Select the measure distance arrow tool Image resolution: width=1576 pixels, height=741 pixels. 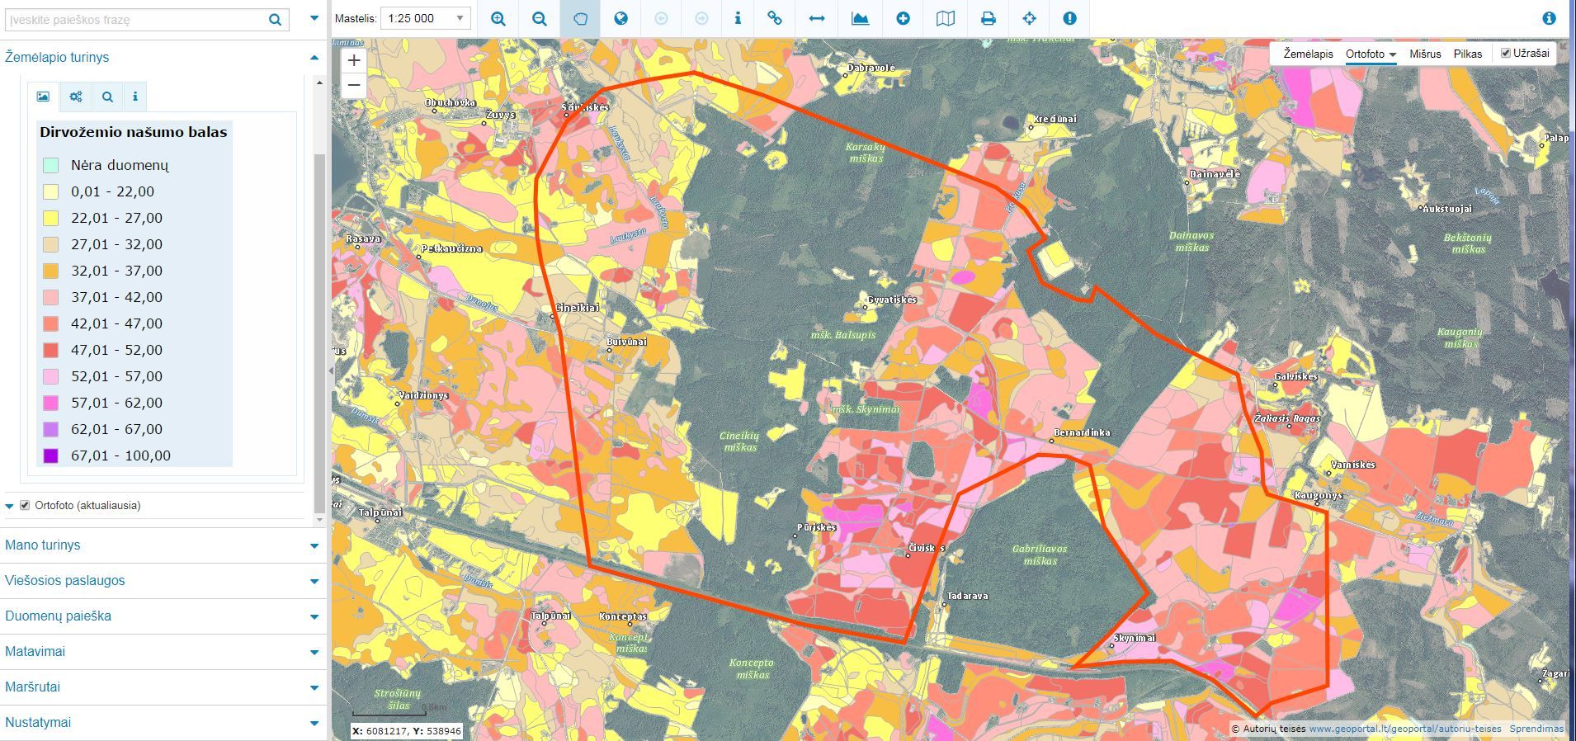click(817, 18)
